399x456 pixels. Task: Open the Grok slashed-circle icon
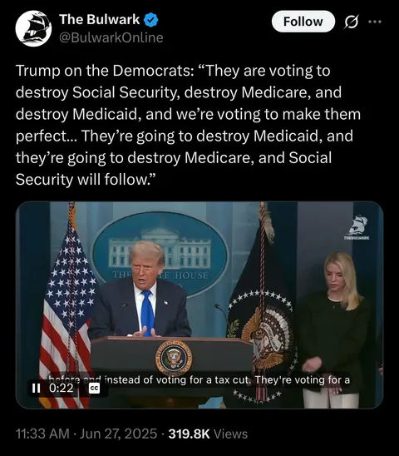pyautogui.click(x=351, y=22)
